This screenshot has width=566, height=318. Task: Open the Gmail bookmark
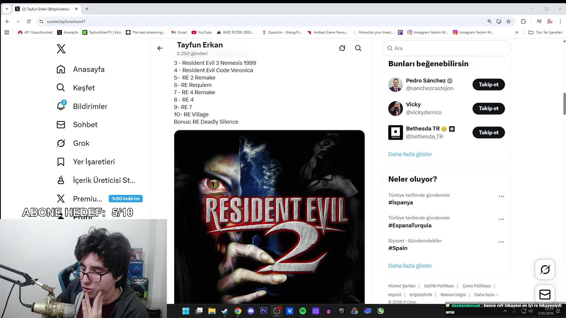click(179, 32)
